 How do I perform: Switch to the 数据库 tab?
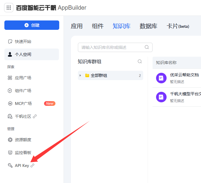(148, 26)
